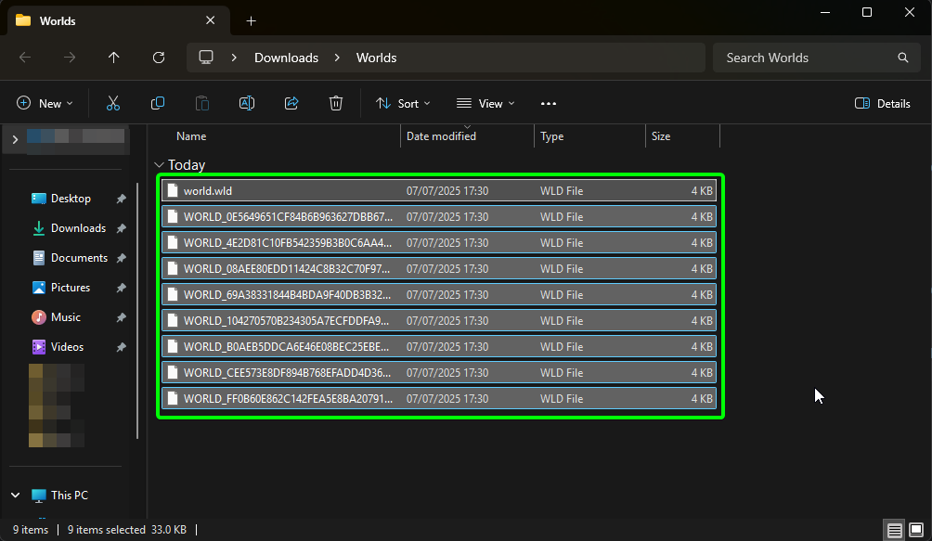Select Documents in the sidebar
This screenshot has width=932, height=541.
click(79, 258)
